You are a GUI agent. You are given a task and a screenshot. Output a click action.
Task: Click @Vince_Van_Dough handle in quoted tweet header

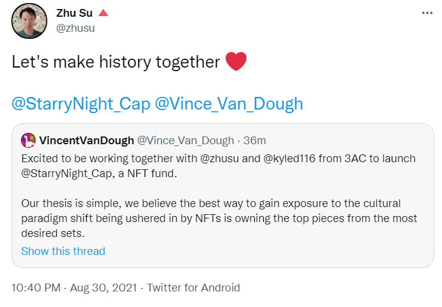coord(185,141)
